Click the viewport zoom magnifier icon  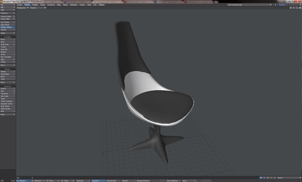pos(297,8)
